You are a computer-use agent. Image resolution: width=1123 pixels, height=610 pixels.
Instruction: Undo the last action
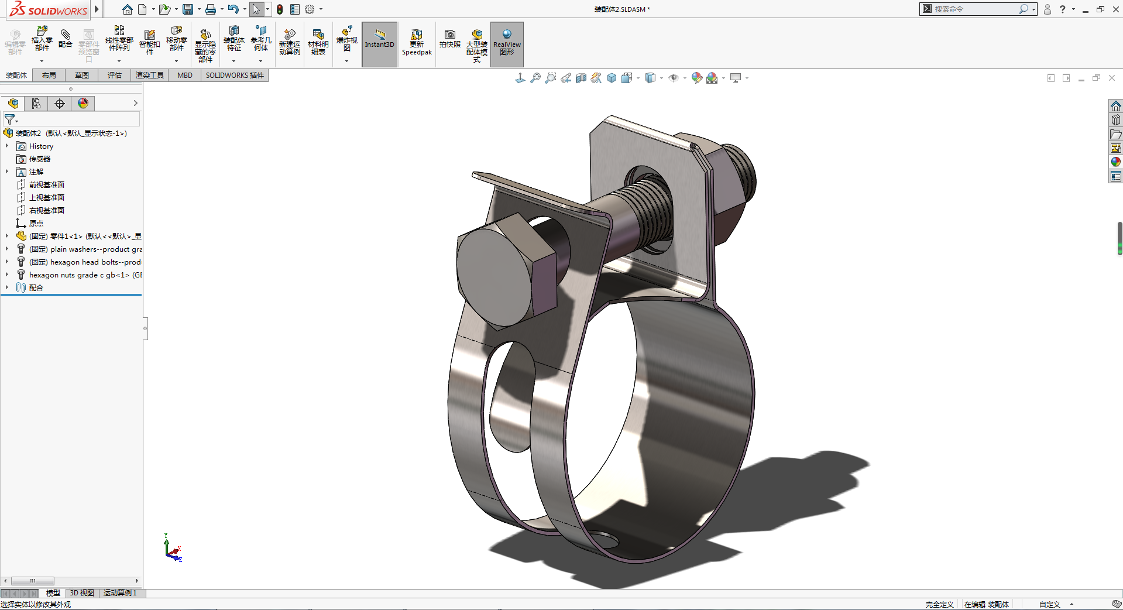[x=233, y=9]
